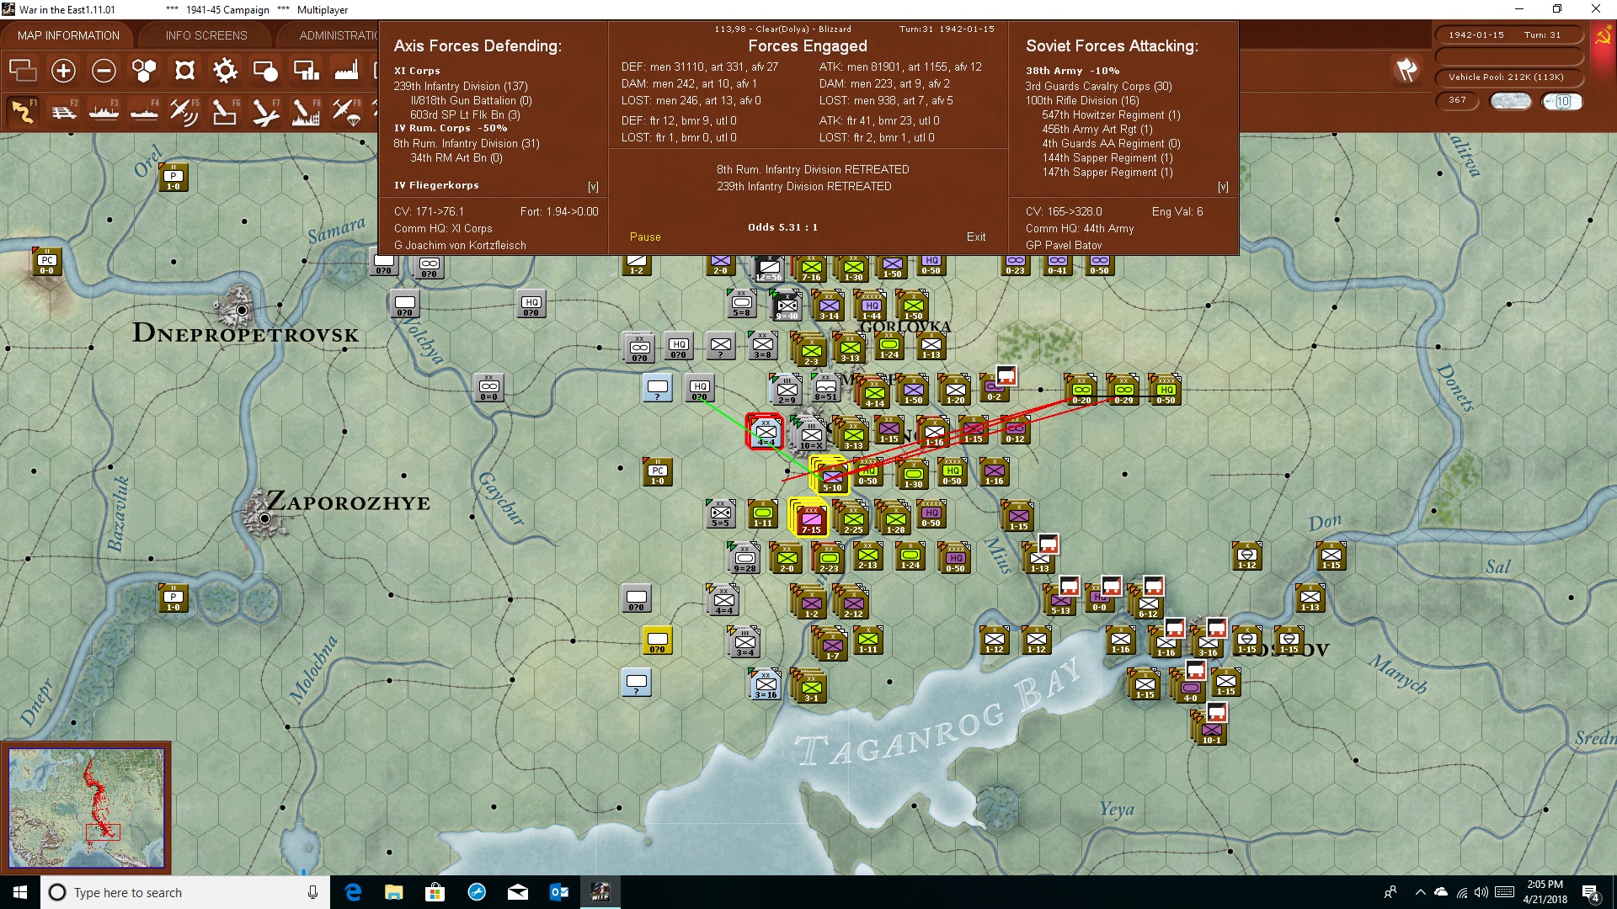Click the 8th Rum. Infantry Division entry
Screen dimensions: 1617x909
(467, 143)
